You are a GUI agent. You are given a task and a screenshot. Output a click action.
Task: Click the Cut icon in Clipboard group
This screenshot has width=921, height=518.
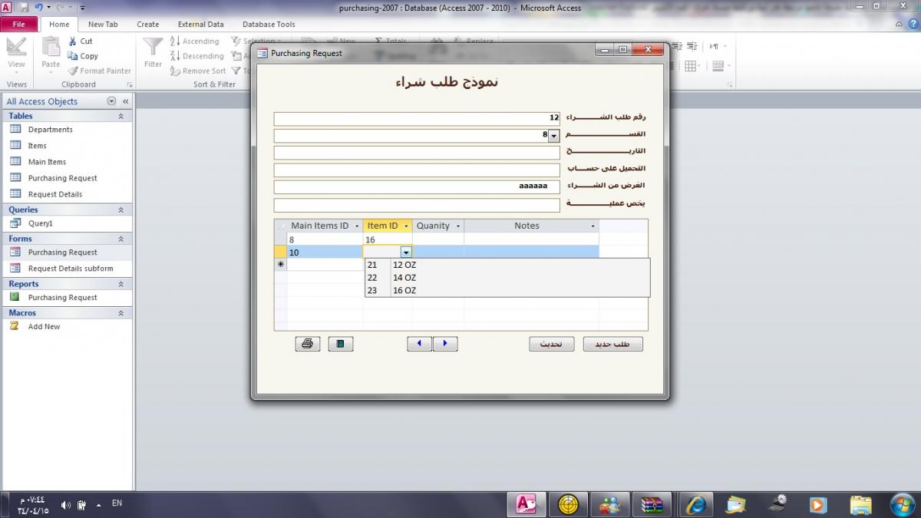click(x=73, y=41)
